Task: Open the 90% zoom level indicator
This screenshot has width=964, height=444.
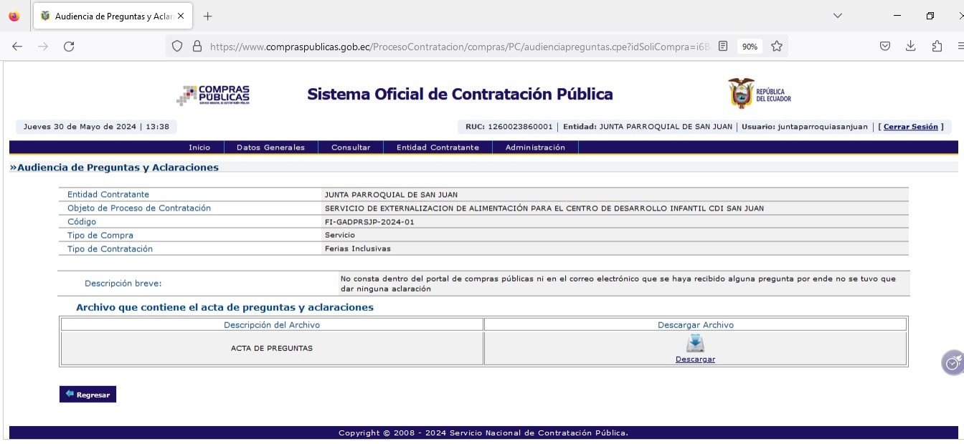Action: tap(750, 47)
